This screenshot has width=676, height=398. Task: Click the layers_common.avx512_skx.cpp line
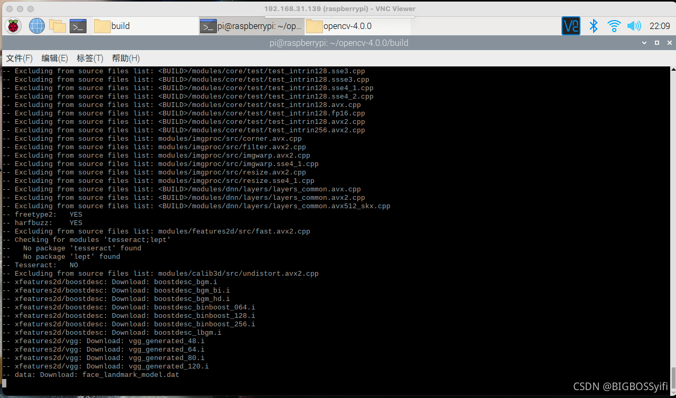tap(196, 206)
